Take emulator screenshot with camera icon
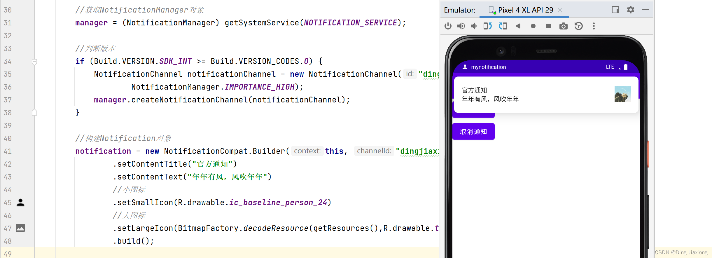 pos(564,26)
